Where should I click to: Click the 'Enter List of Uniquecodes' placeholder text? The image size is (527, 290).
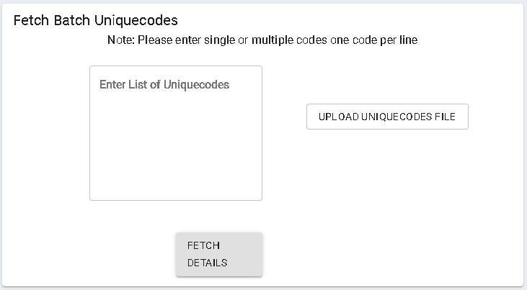pyautogui.click(x=164, y=85)
